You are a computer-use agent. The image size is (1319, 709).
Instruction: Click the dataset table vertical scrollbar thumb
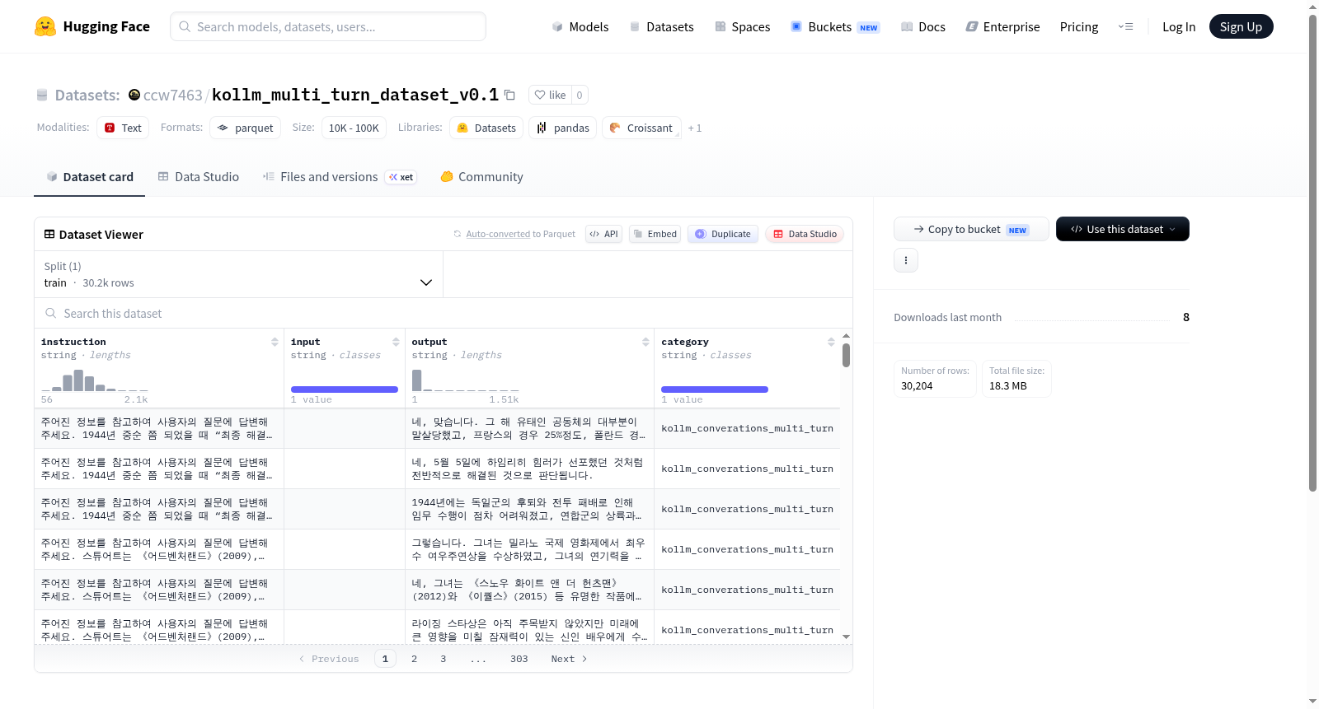pyautogui.click(x=846, y=355)
